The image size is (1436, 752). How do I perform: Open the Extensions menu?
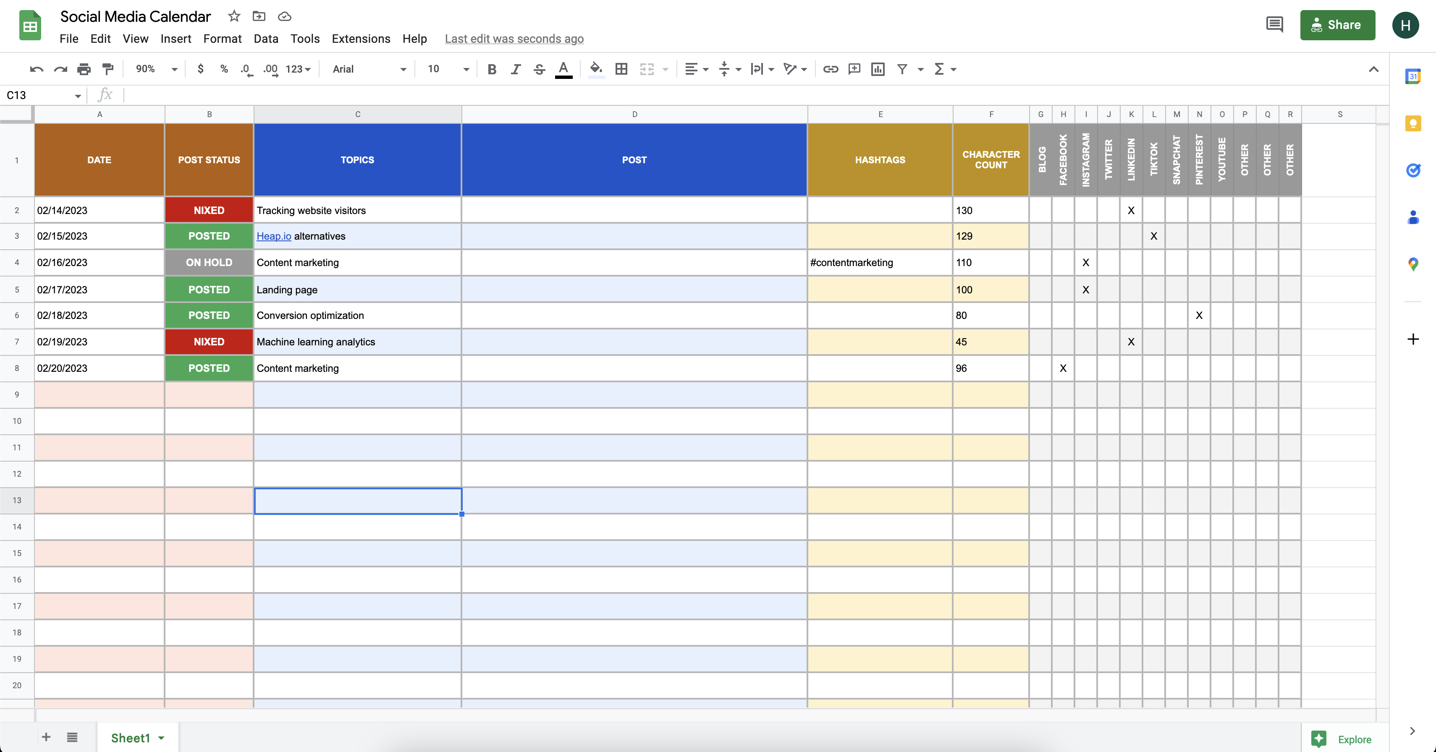pyautogui.click(x=361, y=39)
